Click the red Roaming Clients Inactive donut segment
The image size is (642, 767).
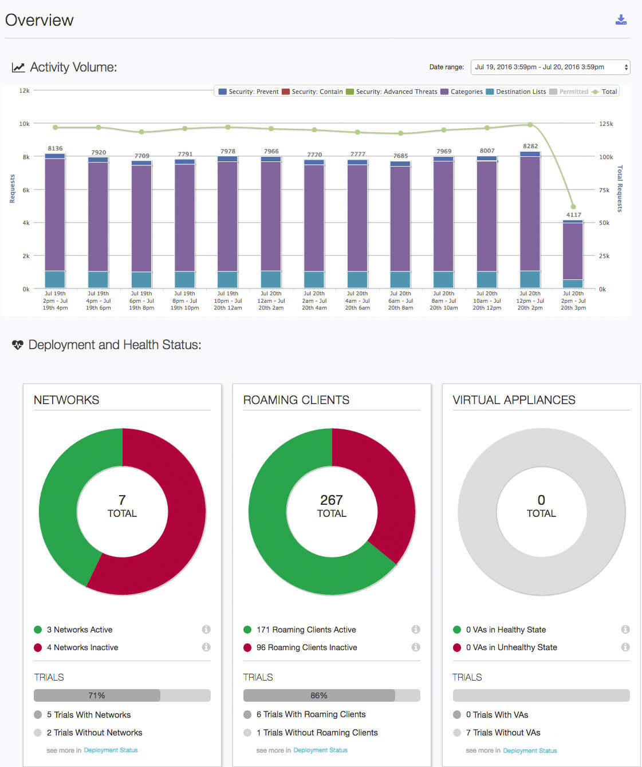[389, 487]
